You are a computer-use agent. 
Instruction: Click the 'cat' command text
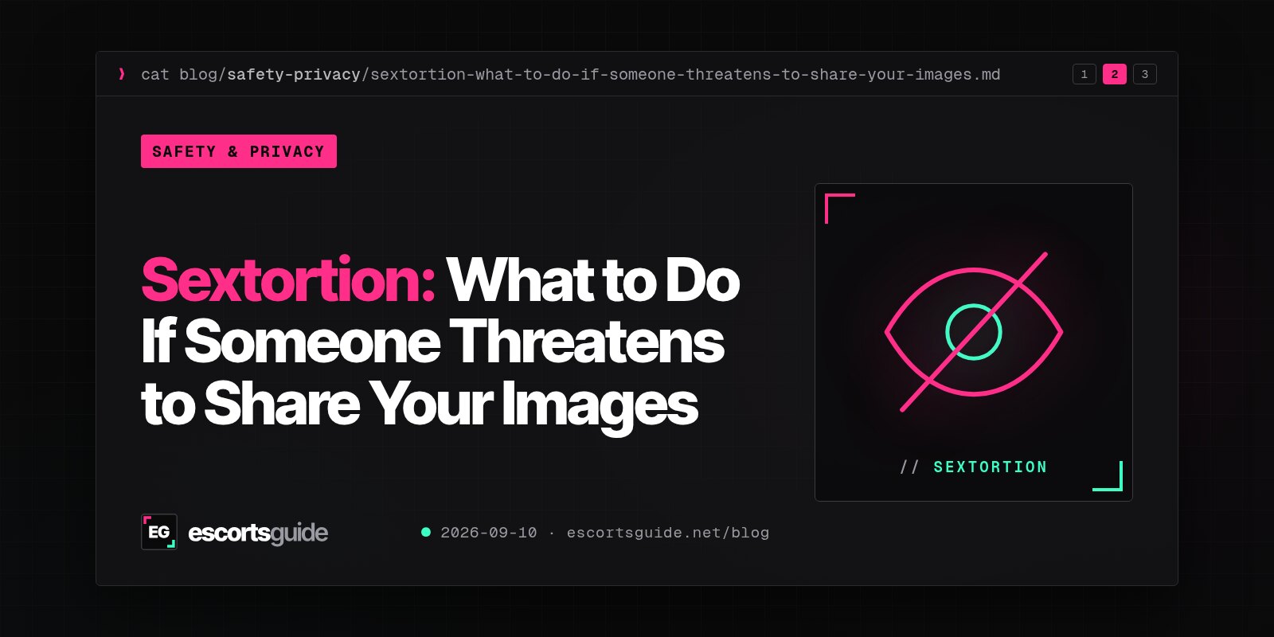coord(155,75)
